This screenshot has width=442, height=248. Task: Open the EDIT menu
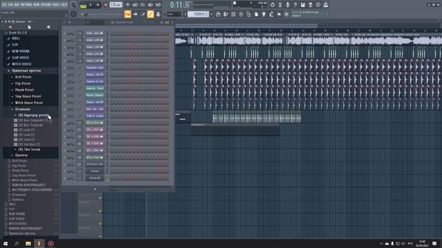pos(11,5)
